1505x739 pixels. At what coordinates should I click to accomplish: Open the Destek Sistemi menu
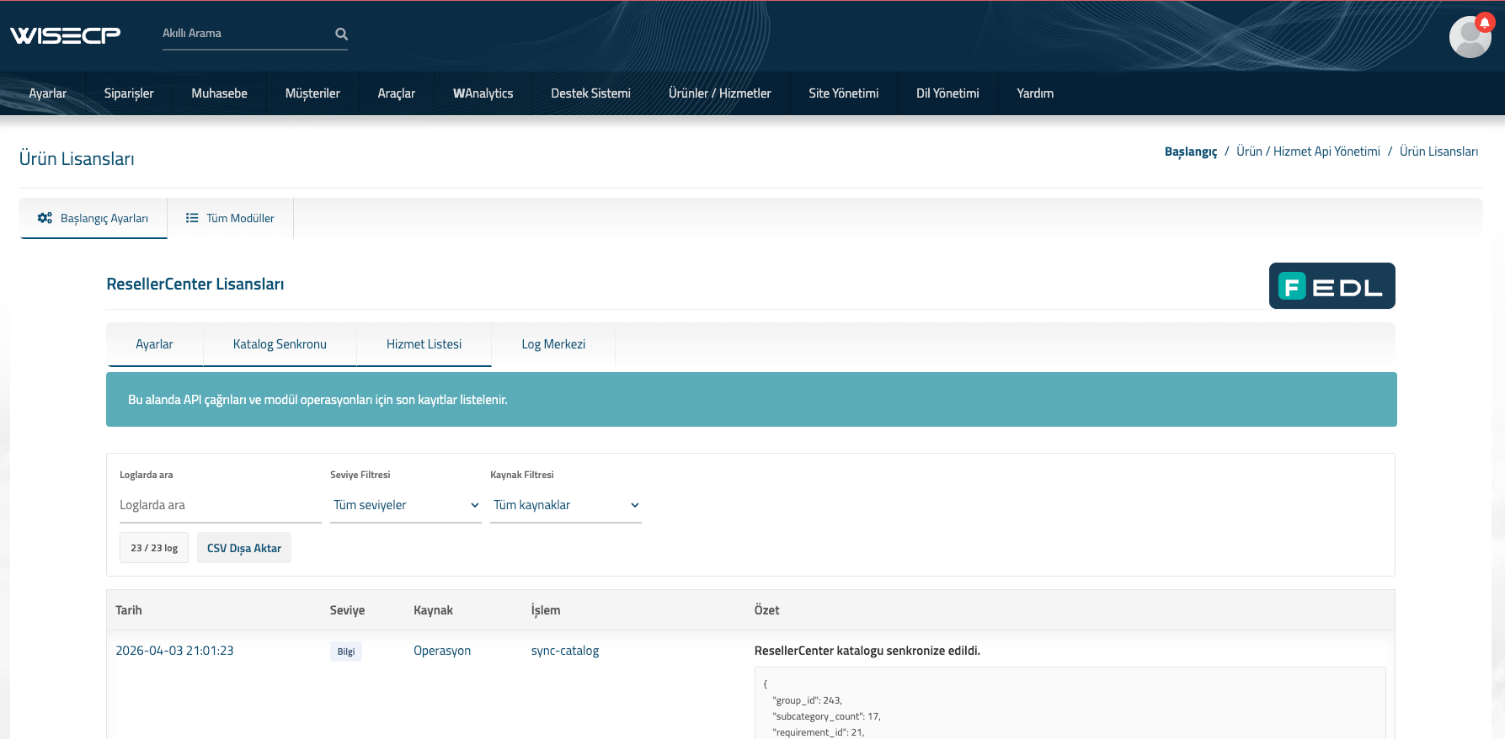[590, 93]
